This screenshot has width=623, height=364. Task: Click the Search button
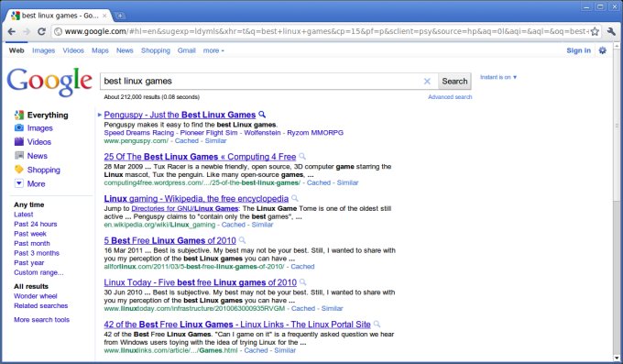point(454,82)
